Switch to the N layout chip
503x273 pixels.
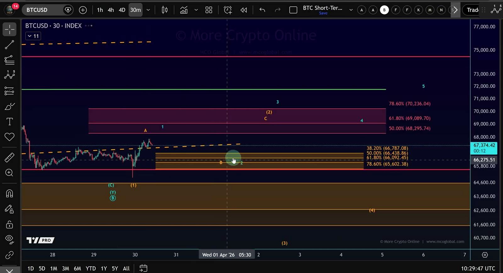click(x=441, y=10)
